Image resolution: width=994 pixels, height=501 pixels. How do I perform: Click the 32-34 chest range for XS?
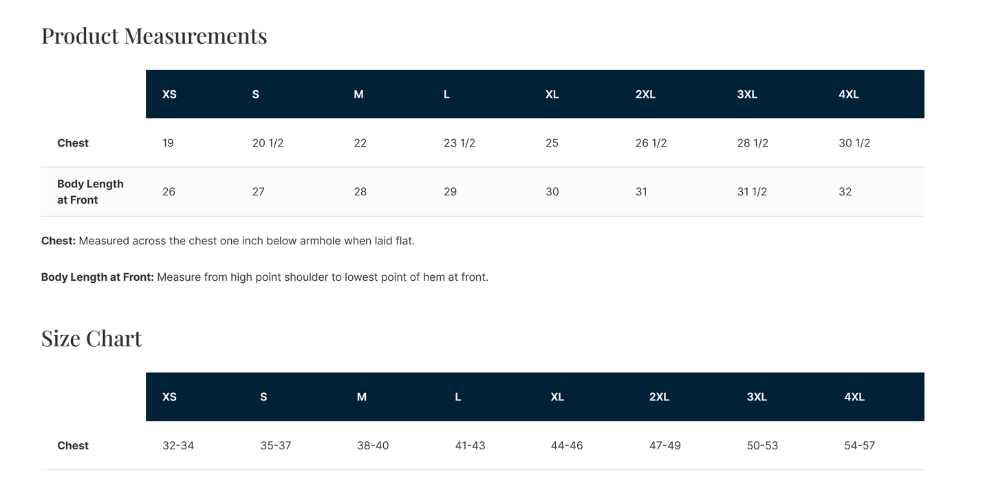[x=178, y=446]
